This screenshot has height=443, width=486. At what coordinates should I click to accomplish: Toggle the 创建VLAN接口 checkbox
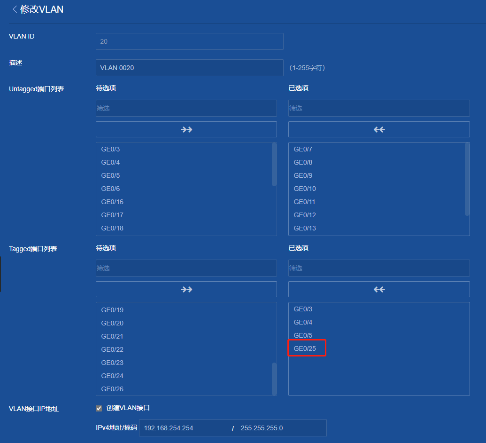coord(99,408)
